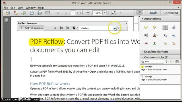Increase text size in Add Text Comment bar
This screenshot has width=182, height=102.
click(55, 28)
